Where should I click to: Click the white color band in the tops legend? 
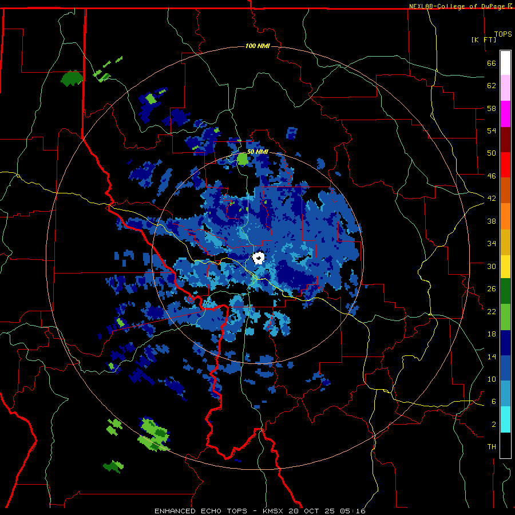tap(505, 63)
